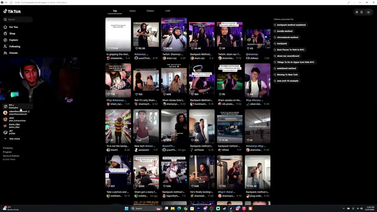Open the video thumbnail with 2650 likes
The height and width of the screenshot is (212, 377).
coord(146,172)
